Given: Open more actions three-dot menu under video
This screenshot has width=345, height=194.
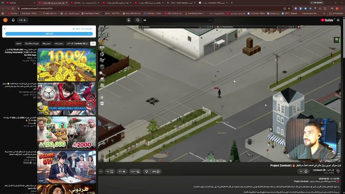Looking at the screenshot, I should (101, 171).
